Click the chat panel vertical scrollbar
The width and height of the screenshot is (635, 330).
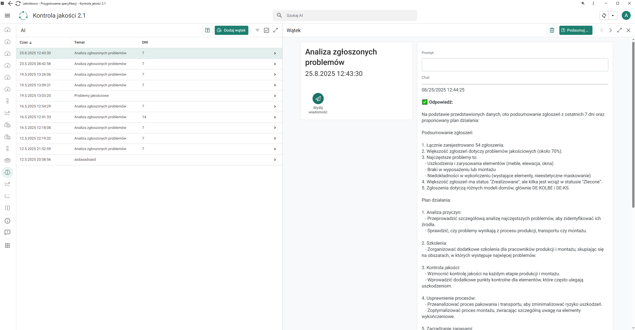tap(633, 125)
